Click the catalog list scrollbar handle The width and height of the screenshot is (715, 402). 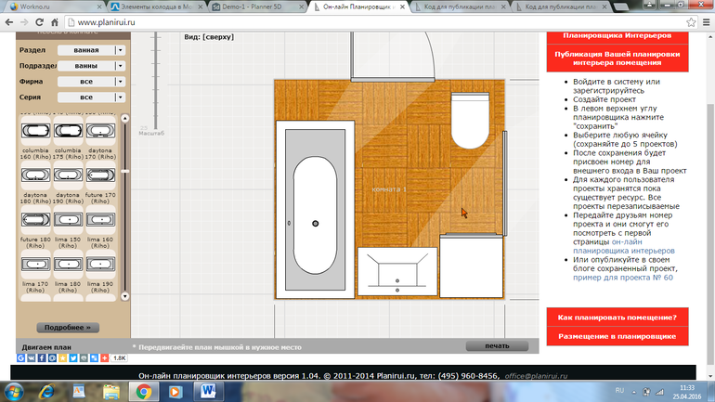tap(124, 119)
